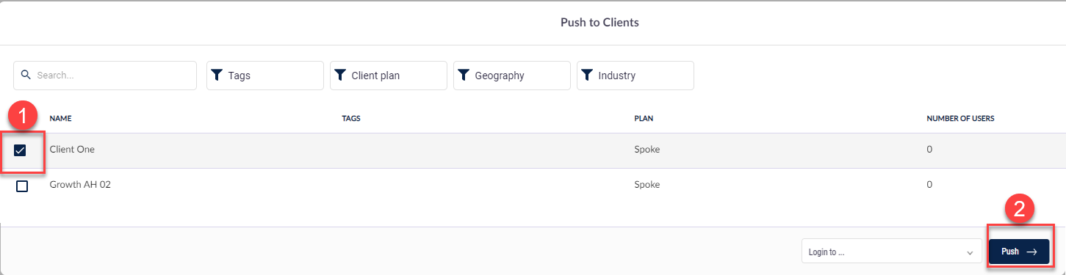Open the Client plan filter dropdown

(x=389, y=75)
